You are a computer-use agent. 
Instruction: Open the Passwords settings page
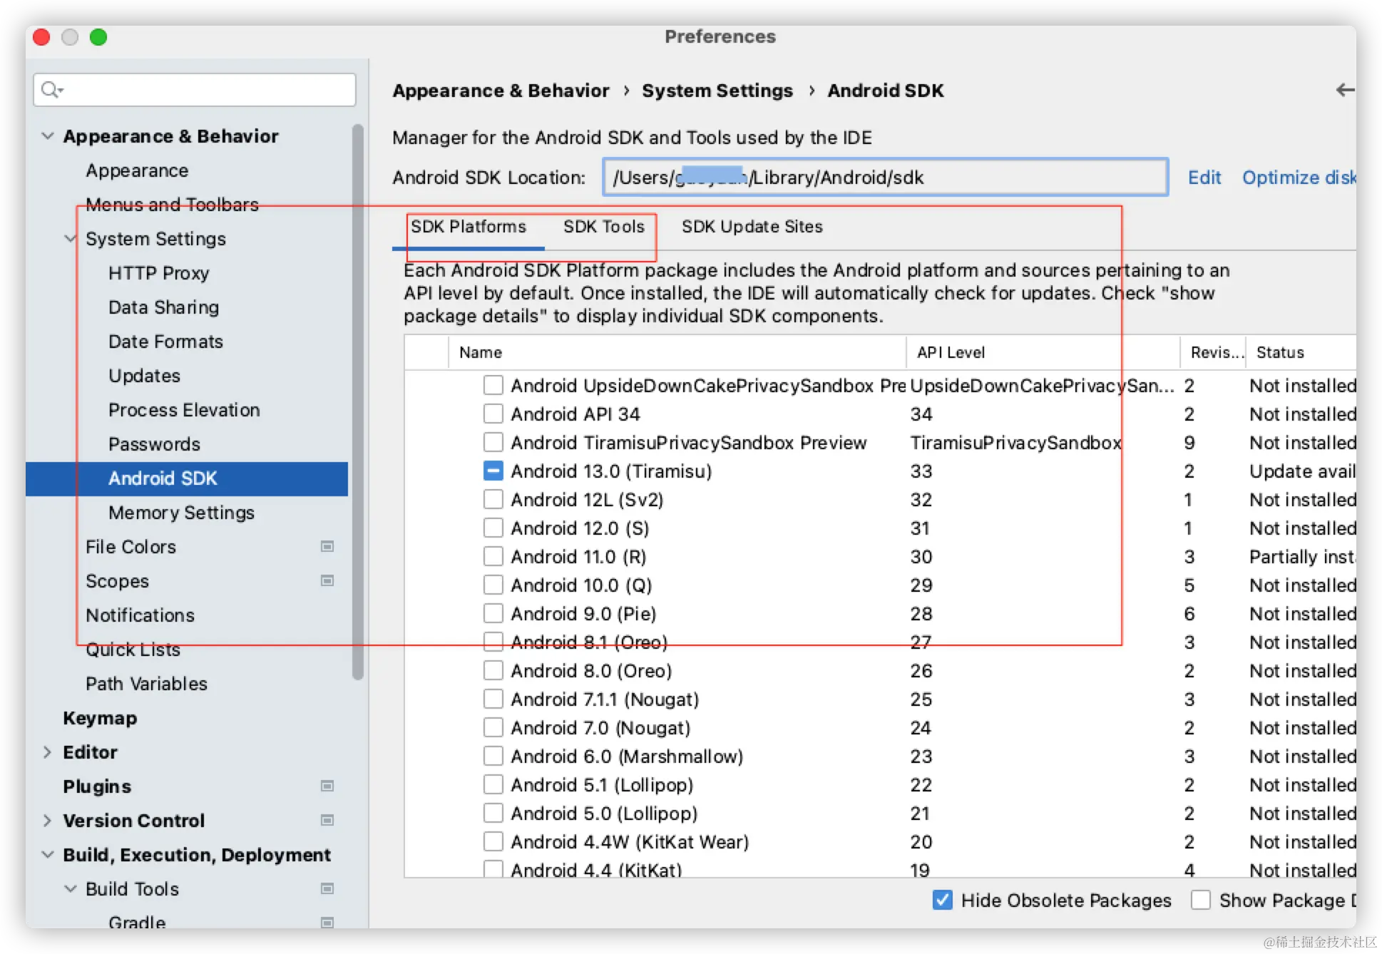coord(155,444)
